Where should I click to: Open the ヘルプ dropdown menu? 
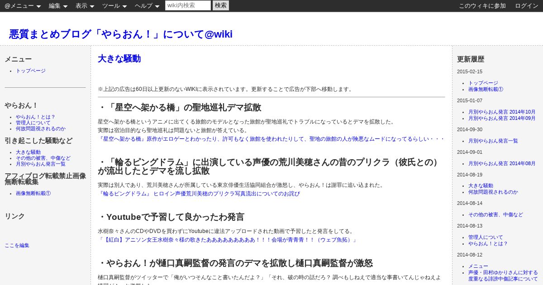[x=147, y=6]
